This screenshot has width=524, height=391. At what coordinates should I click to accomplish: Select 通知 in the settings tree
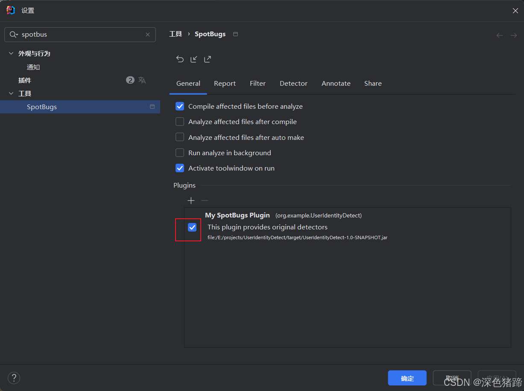(x=33, y=67)
